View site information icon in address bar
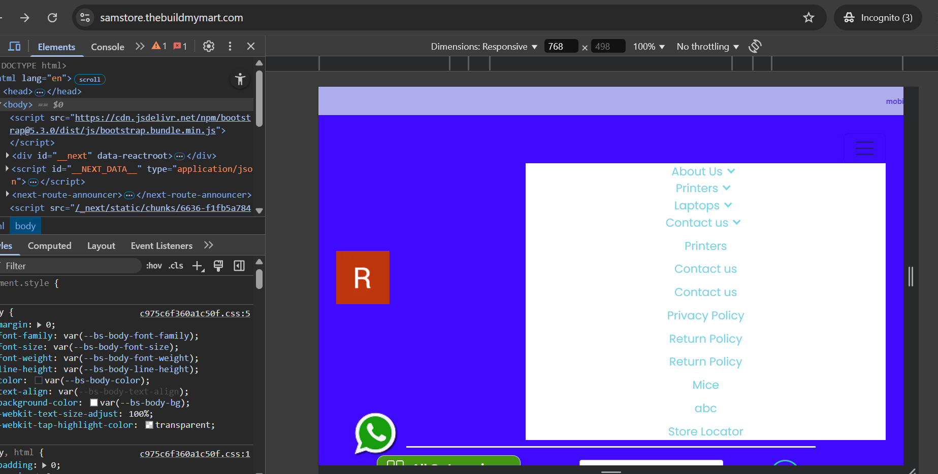 pyautogui.click(x=85, y=18)
